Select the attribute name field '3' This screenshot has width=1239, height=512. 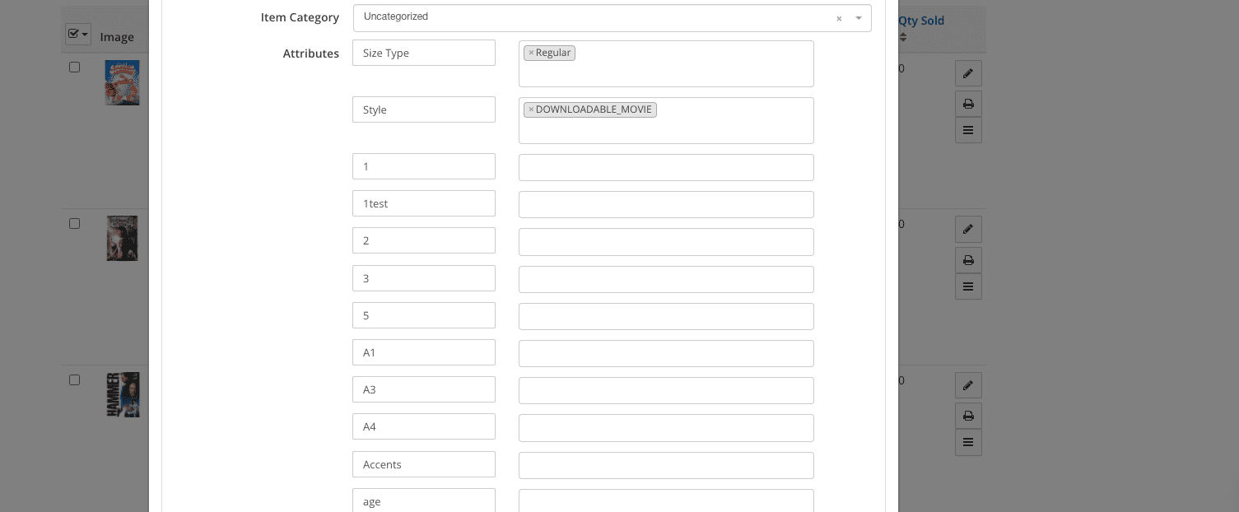coord(424,278)
